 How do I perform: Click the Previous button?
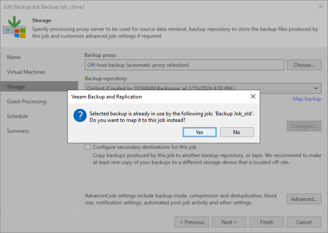click(192, 222)
